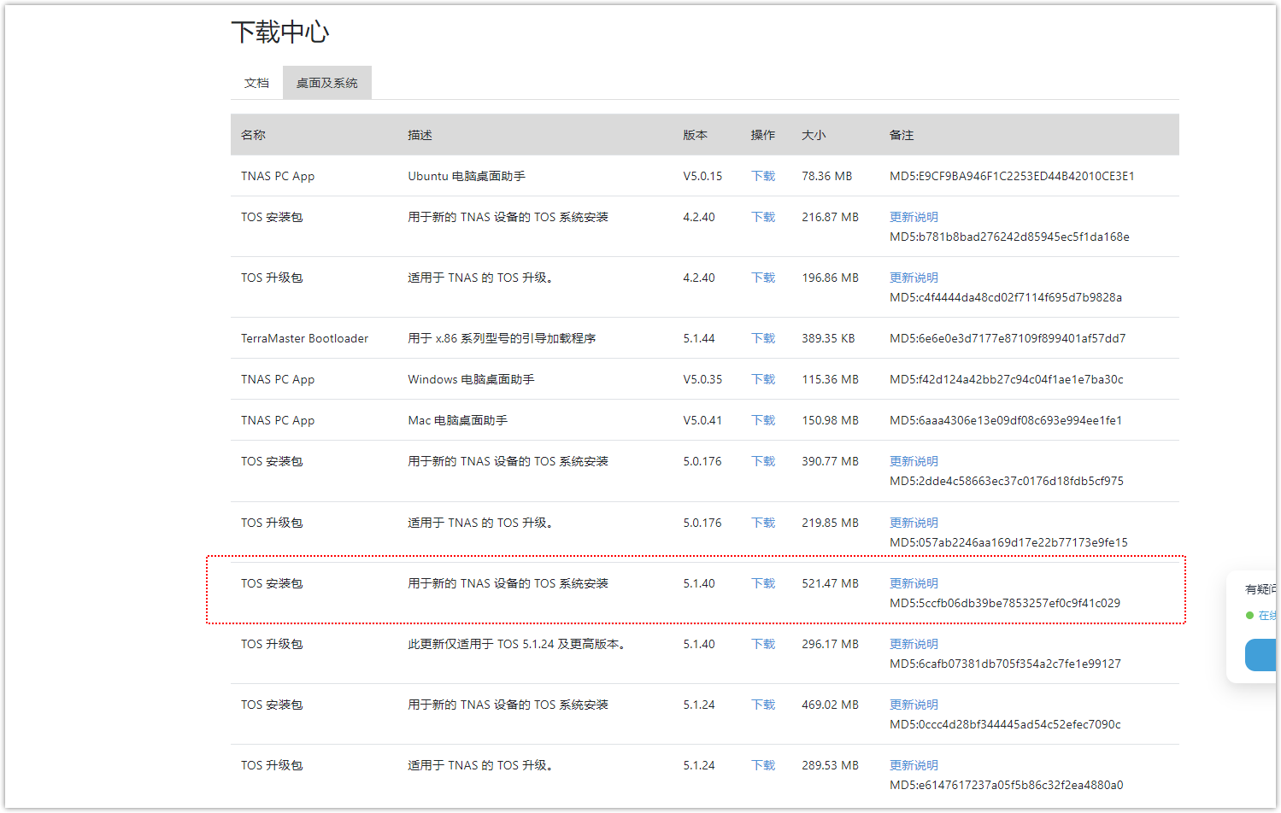The width and height of the screenshot is (1281, 813).
Task: Select the MD5:057ab2246aa169d17e22b77173e9fe15 text
Action: (x=1008, y=542)
